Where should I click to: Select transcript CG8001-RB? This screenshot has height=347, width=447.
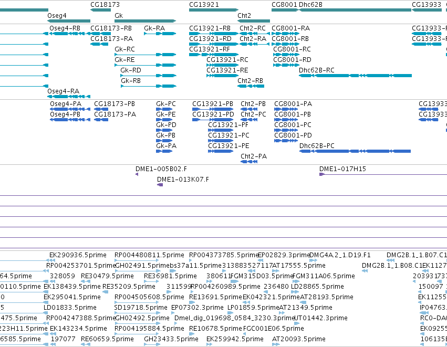tap(285, 44)
